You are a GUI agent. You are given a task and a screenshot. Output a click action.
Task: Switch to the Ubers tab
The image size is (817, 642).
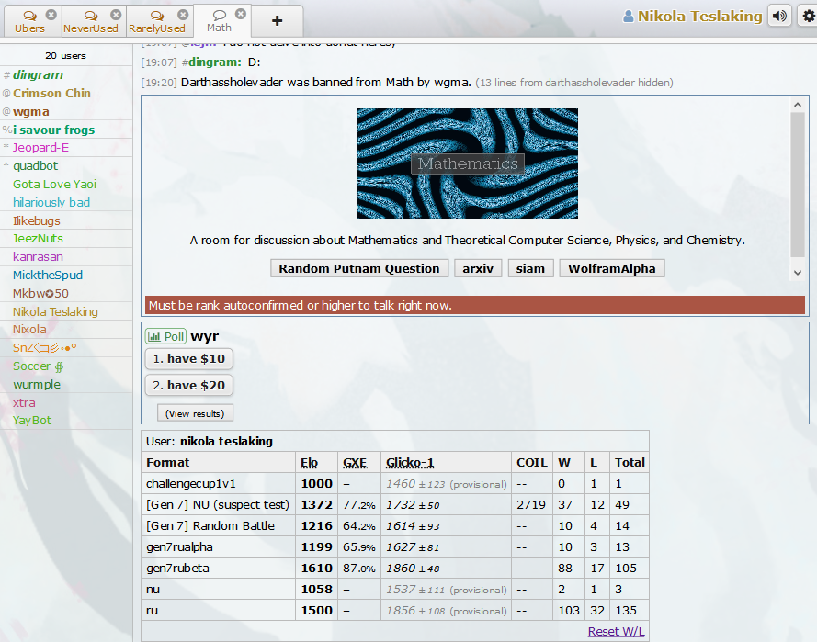[29, 21]
